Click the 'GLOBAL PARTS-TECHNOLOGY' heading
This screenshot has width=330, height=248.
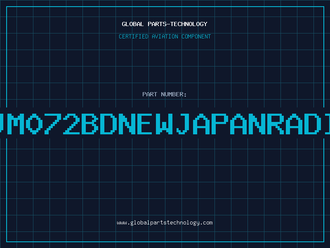pos(165,24)
